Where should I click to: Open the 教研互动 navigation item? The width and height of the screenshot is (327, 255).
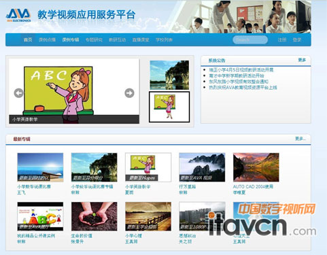coord(117,39)
